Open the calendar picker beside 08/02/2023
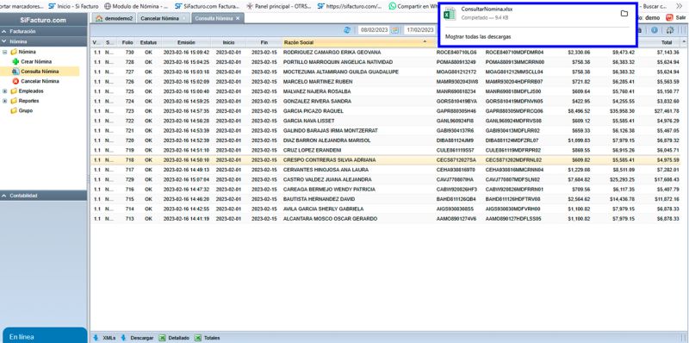Screen dimensions: 689x343 click(395, 30)
